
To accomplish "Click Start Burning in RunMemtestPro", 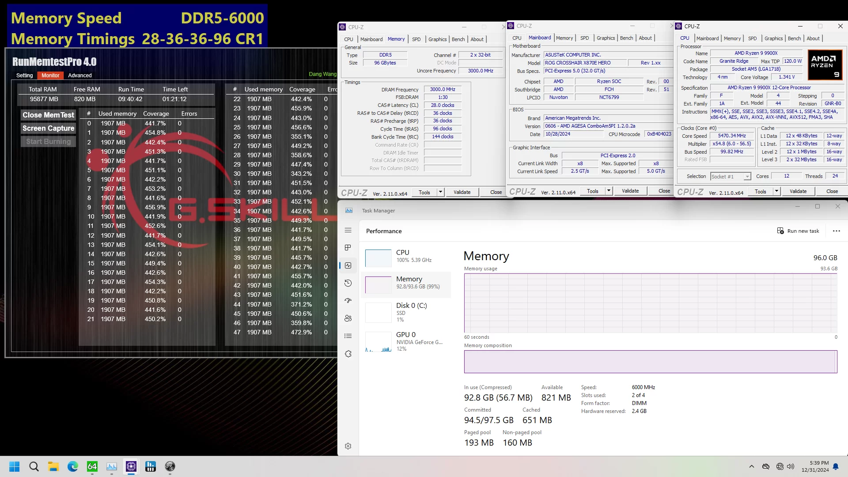I will (x=48, y=141).
